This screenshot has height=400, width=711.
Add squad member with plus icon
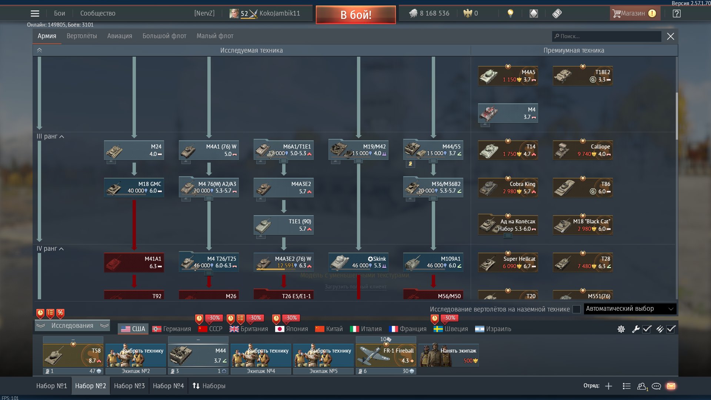click(608, 386)
